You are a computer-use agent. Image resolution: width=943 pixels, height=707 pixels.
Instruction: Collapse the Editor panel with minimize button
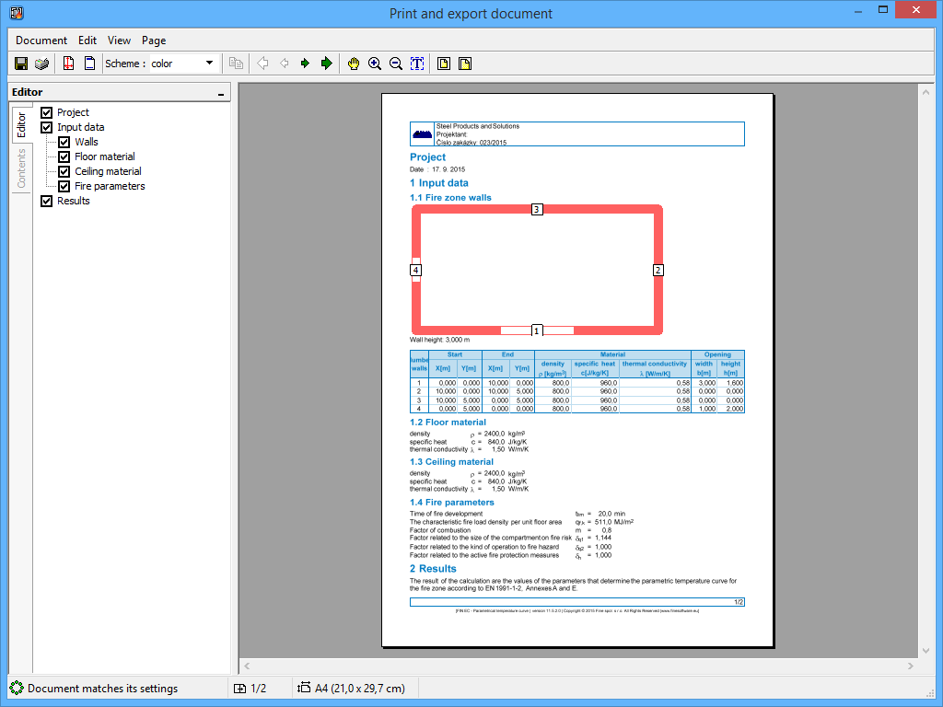(221, 94)
